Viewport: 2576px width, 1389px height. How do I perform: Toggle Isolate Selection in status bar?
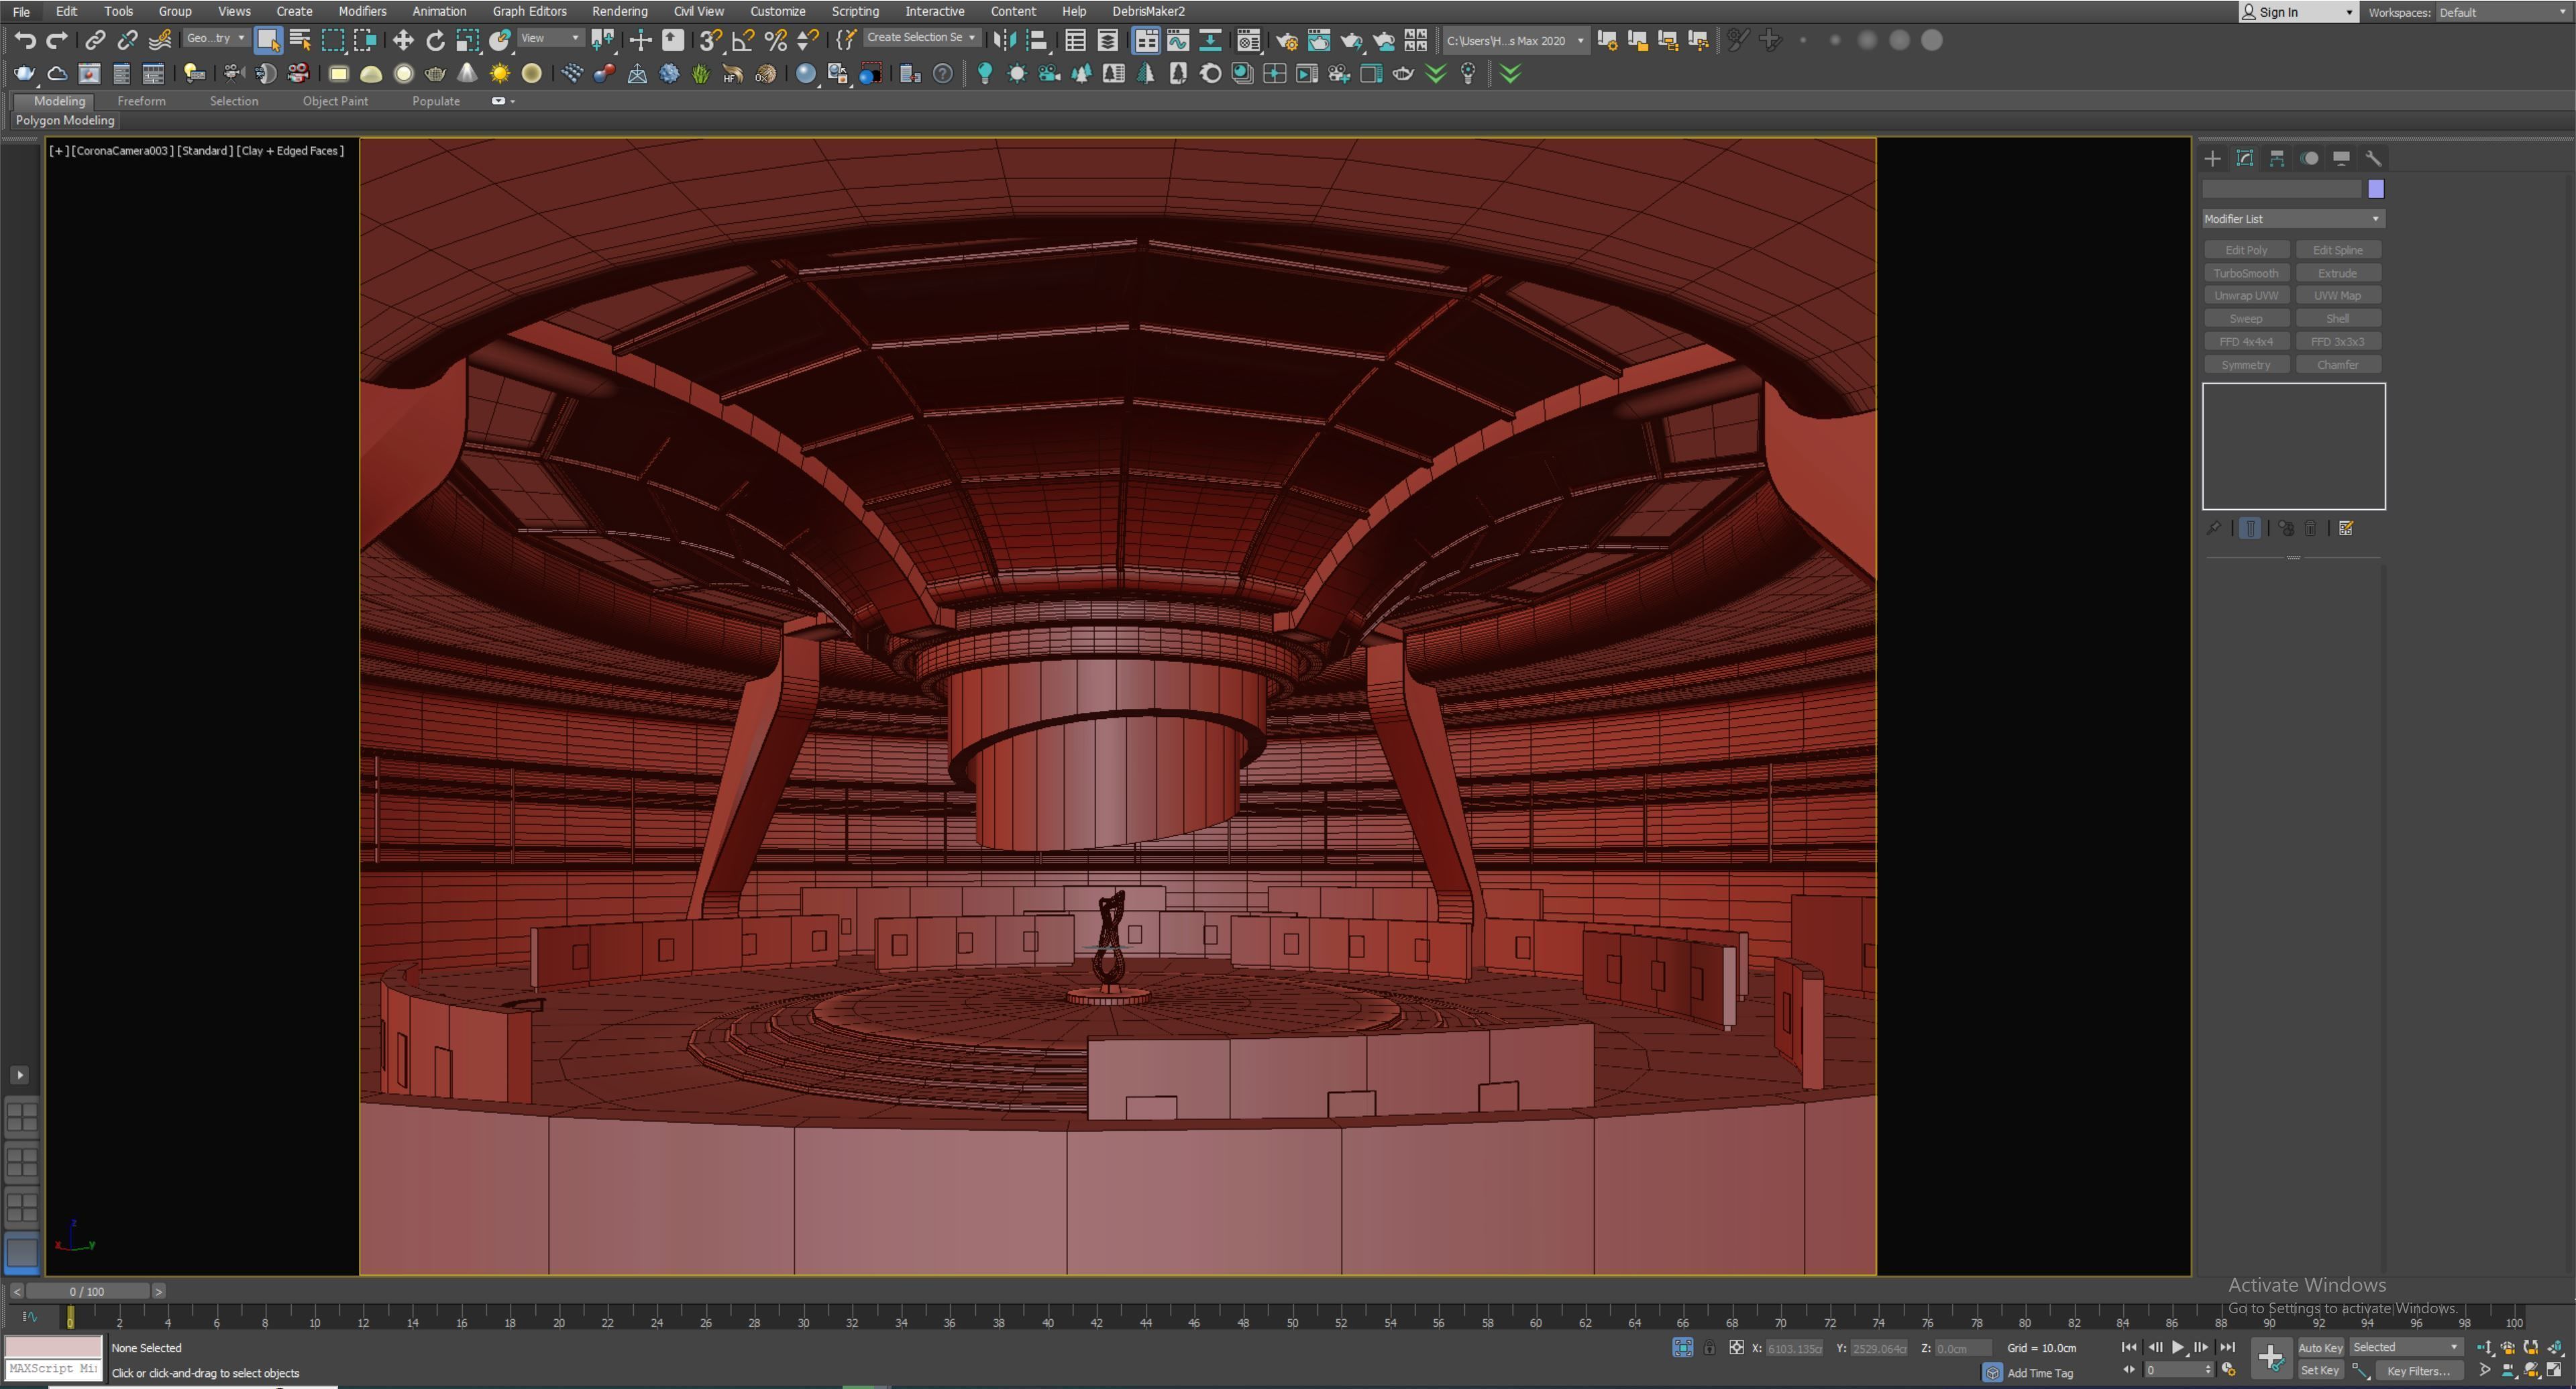(1682, 1348)
